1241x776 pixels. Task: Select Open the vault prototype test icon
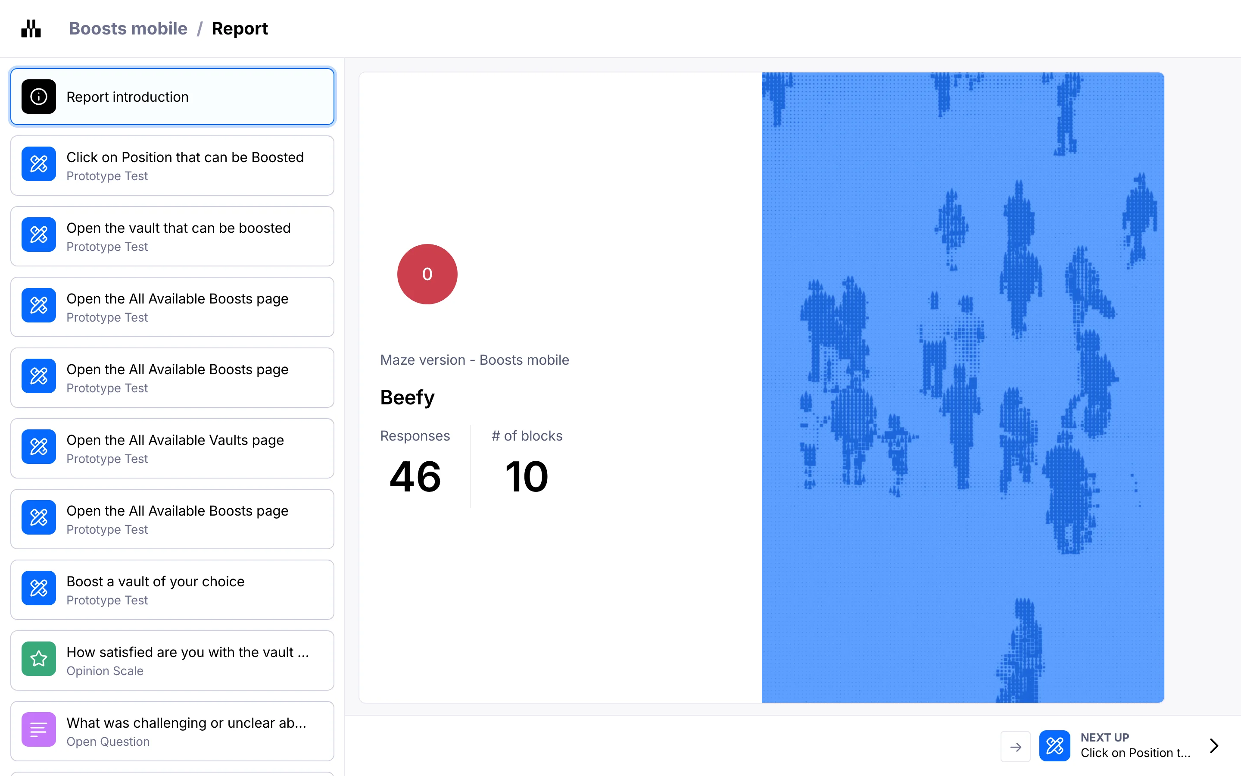(38, 235)
